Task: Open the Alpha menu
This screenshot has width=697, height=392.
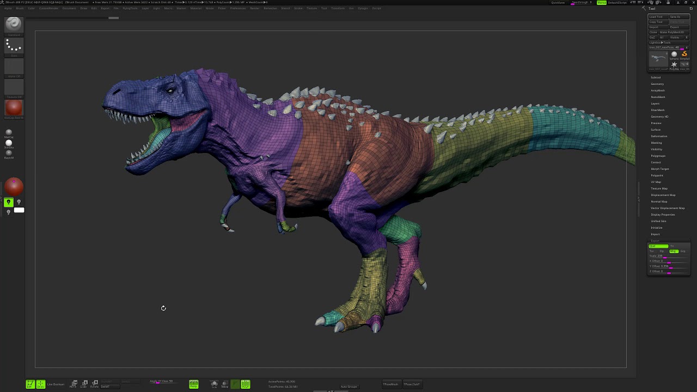Action: [8, 8]
